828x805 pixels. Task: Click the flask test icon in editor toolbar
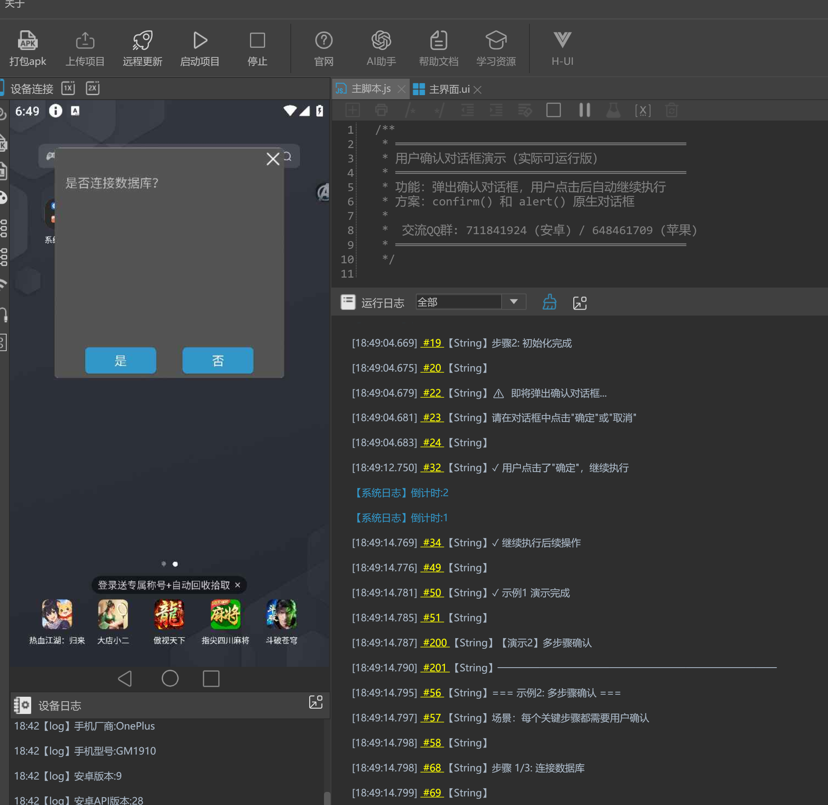(x=613, y=110)
